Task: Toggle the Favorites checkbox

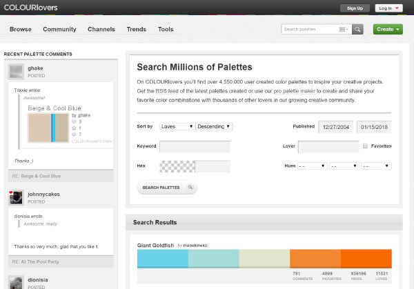Action: pyautogui.click(x=365, y=146)
